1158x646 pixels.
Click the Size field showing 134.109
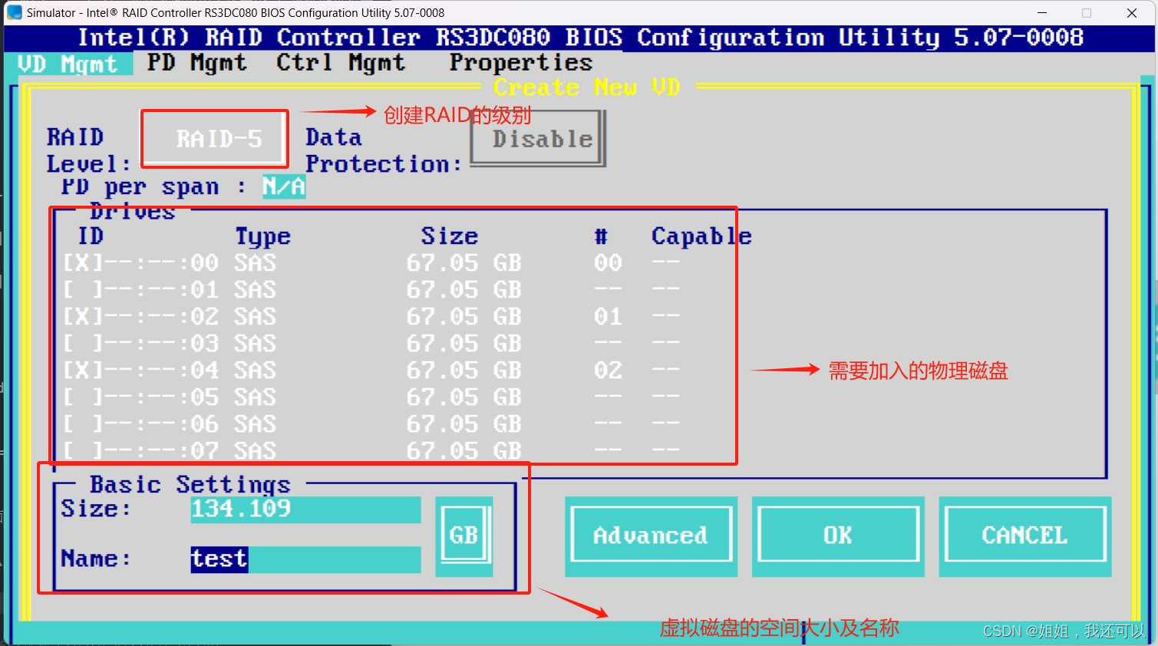point(305,509)
